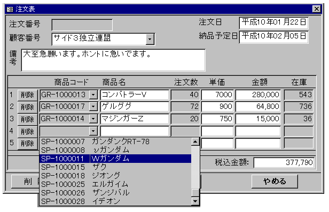Click the row 4 empty stock field
This screenshot has height=212, width=329.
tap(299, 131)
